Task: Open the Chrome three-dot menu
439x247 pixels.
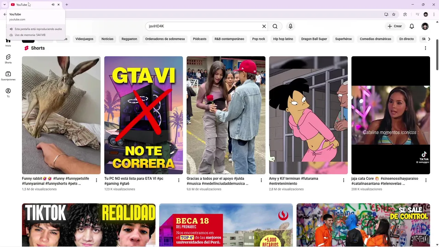Action: (x=434, y=14)
